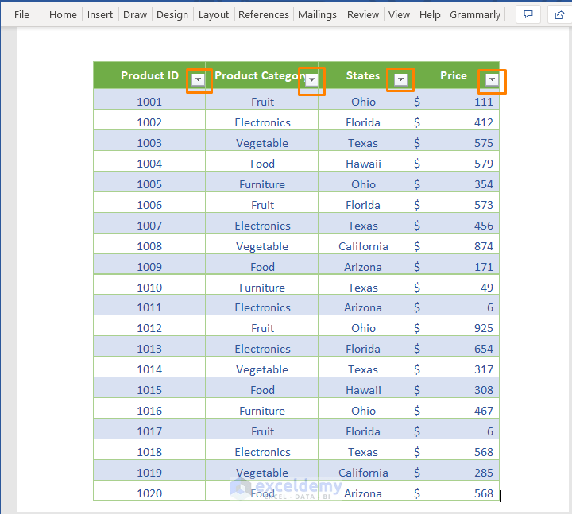Go to the References tab
The width and height of the screenshot is (572, 514).
(x=264, y=14)
